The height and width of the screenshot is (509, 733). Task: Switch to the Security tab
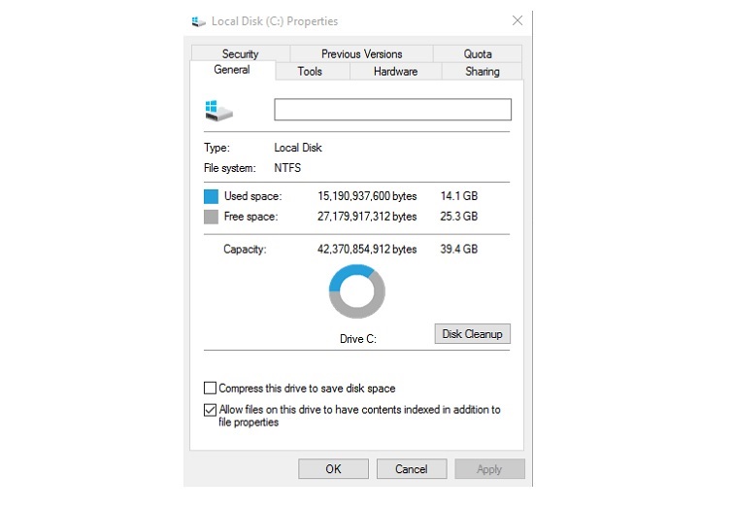(240, 53)
